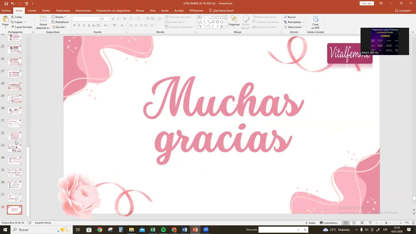Open the font size dropdown showing 40
The width and height of the screenshot is (416, 234).
click(109, 19)
